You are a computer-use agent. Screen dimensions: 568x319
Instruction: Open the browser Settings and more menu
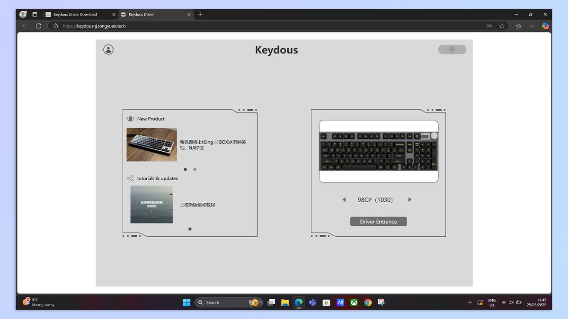[x=531, y=26]
